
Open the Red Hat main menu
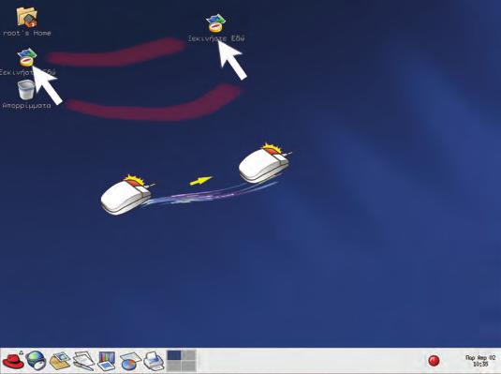(13, 361)
